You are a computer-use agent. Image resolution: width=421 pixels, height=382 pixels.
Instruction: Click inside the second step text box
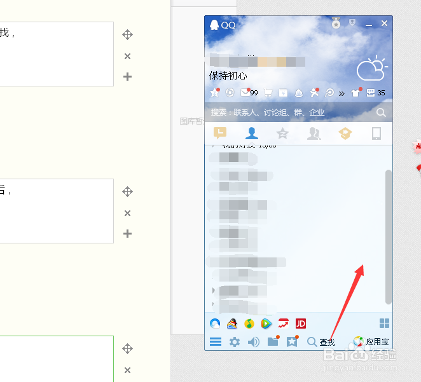(x=57, y=211)
